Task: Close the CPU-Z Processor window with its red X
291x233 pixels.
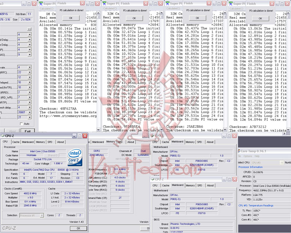Action: point(85,136)
